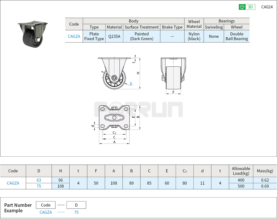Select the CAGZA code link in body table
277x219 pixels.
pos(74,36)
